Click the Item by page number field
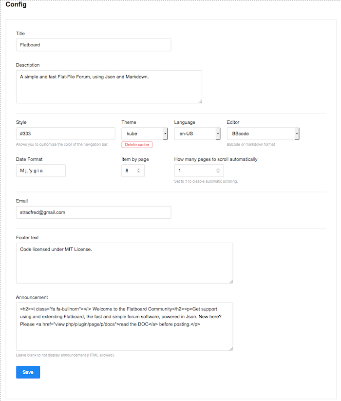The width and height of the screenshot is (341, 401). pos(133,171)
